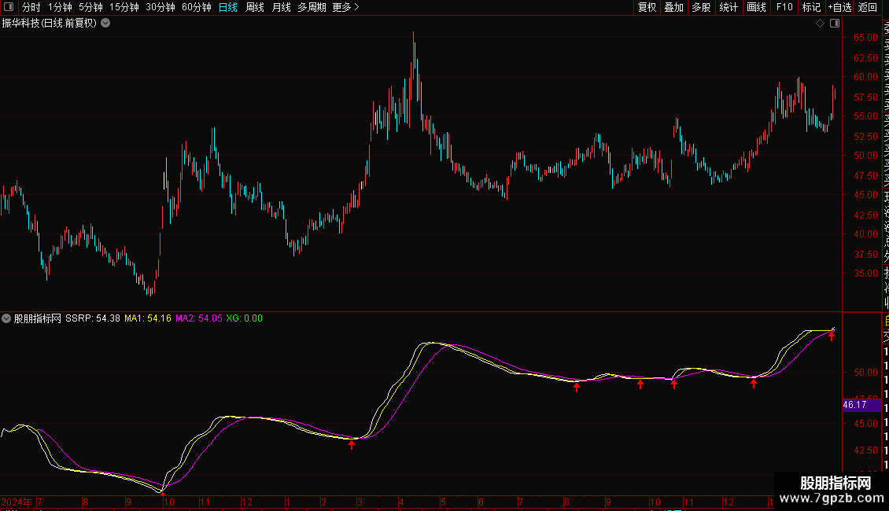Expand the 更多 periods menu
Screen dimensions: 889x511
pyautogui.click(x=345, y=7)
